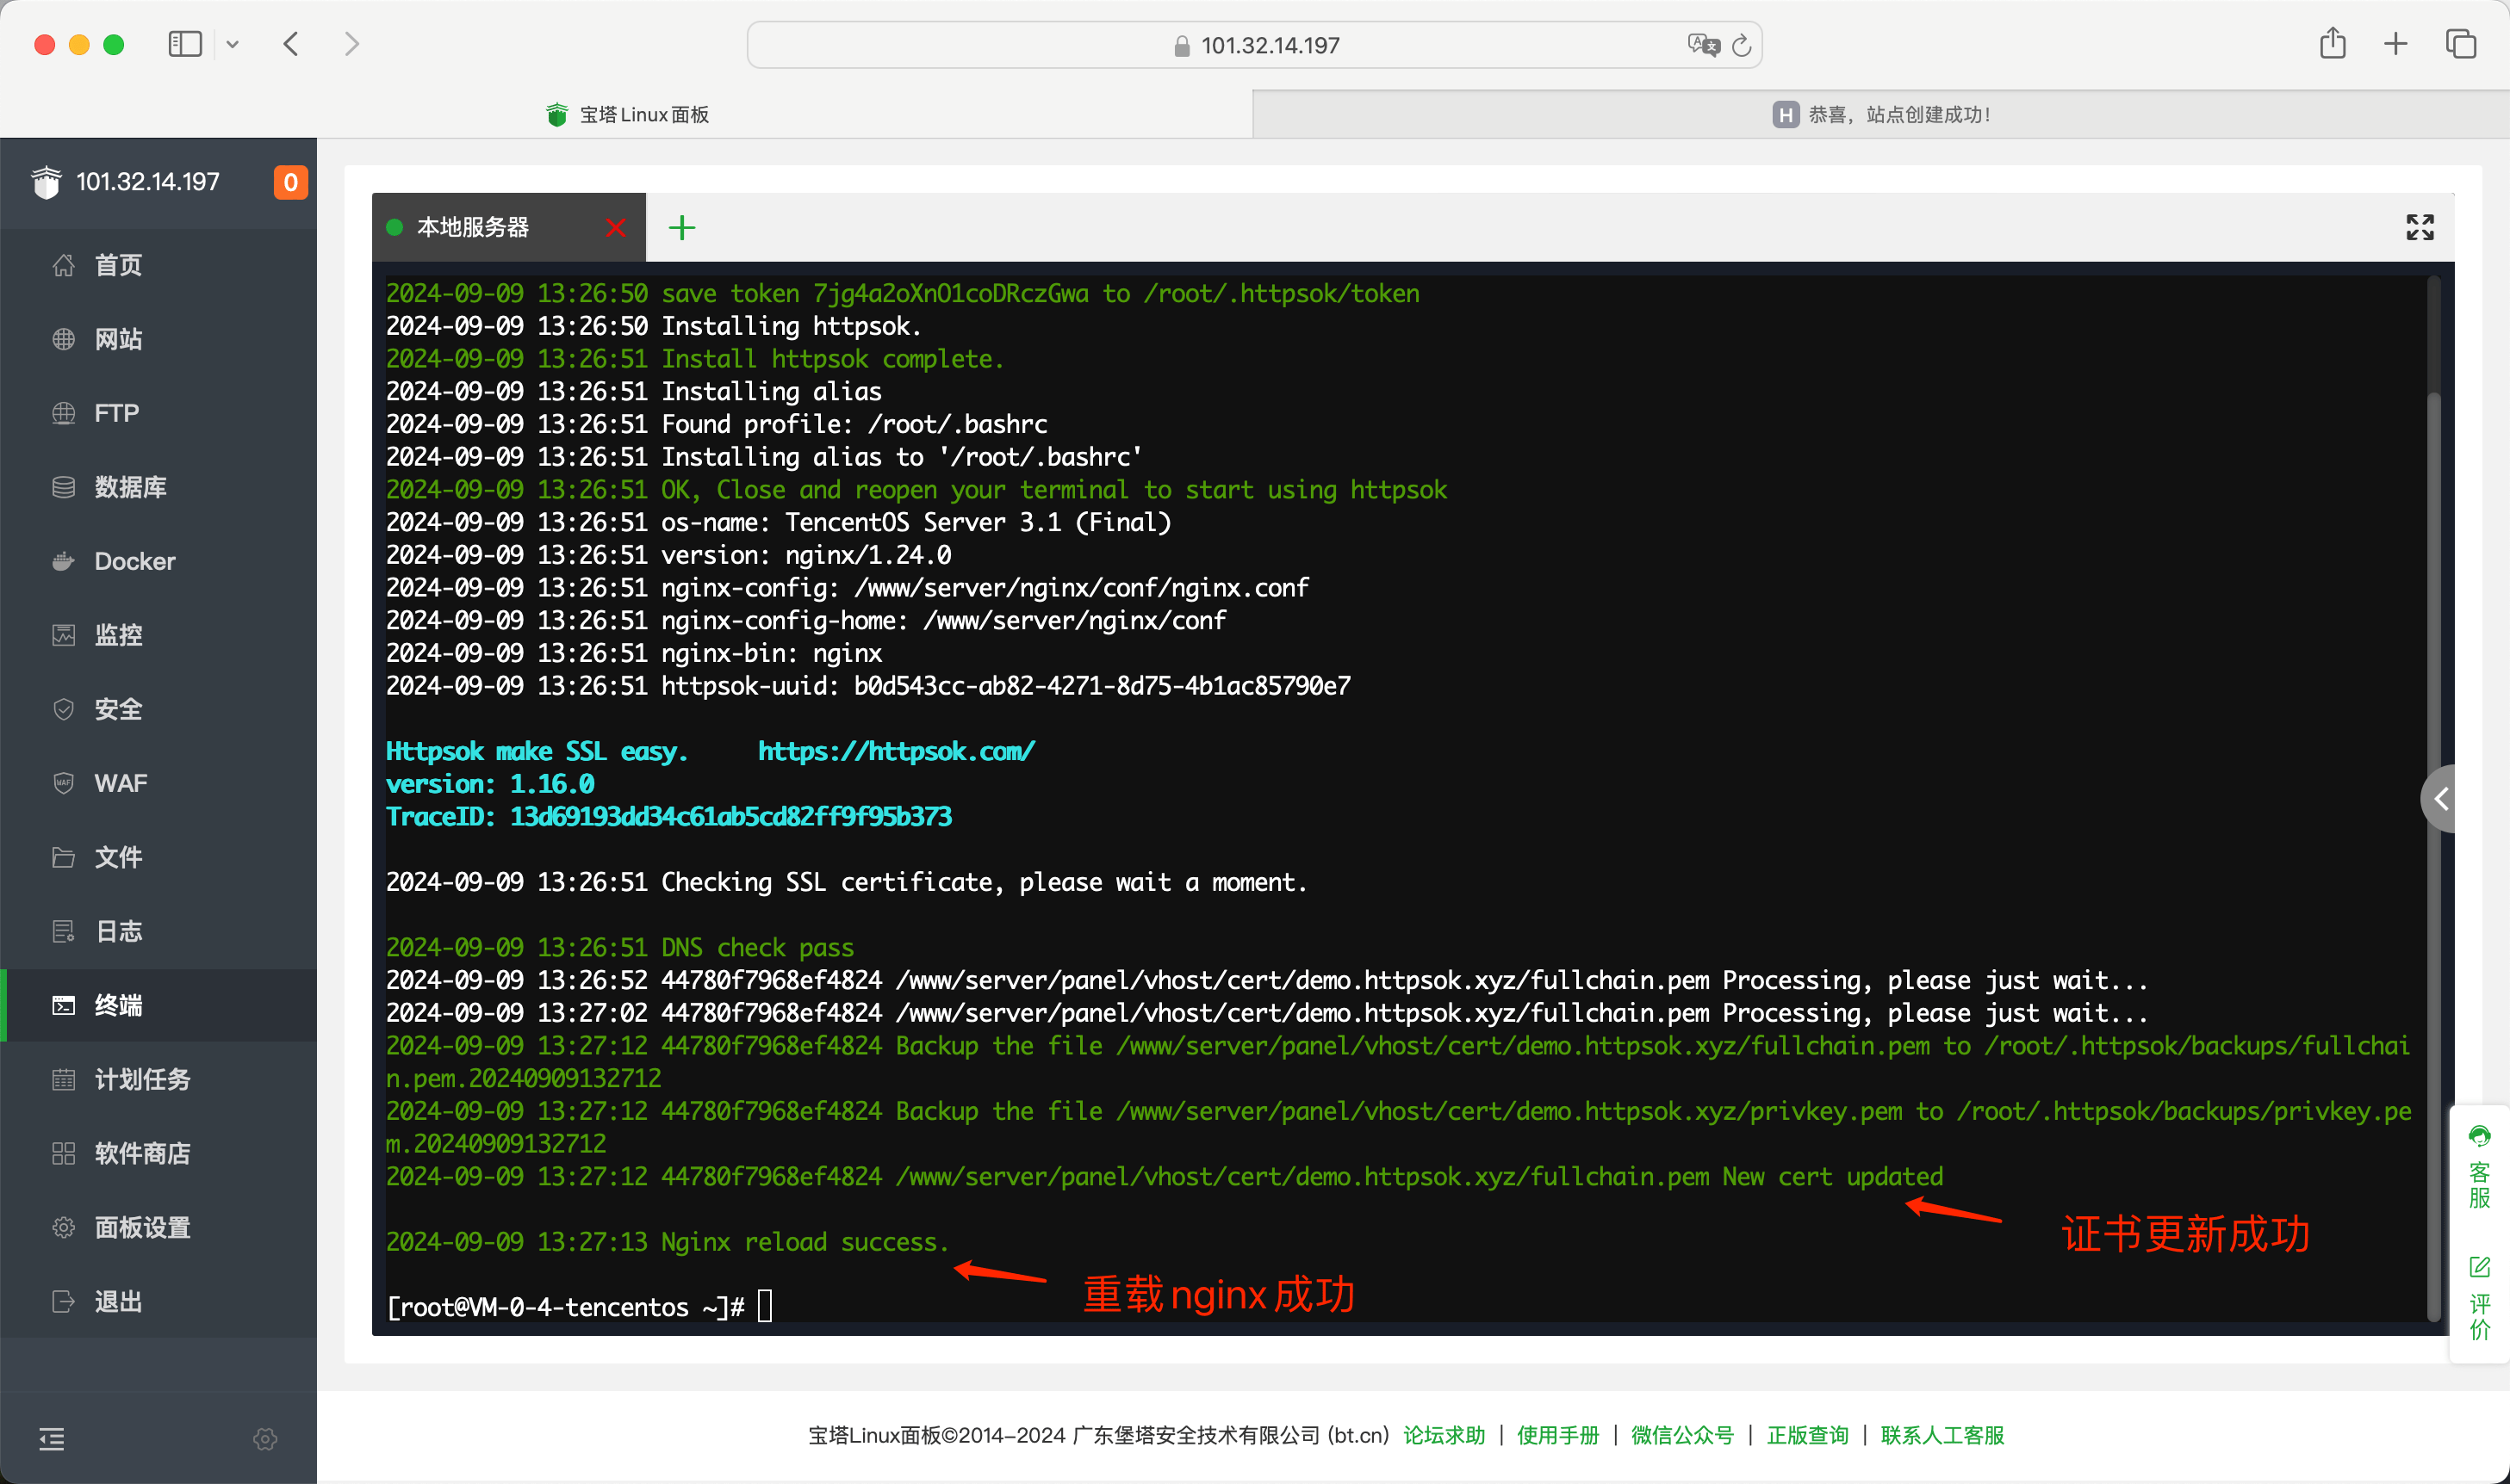2510x1484 pixels.
Task: Click the WAF shield icon
Action: 63,783
